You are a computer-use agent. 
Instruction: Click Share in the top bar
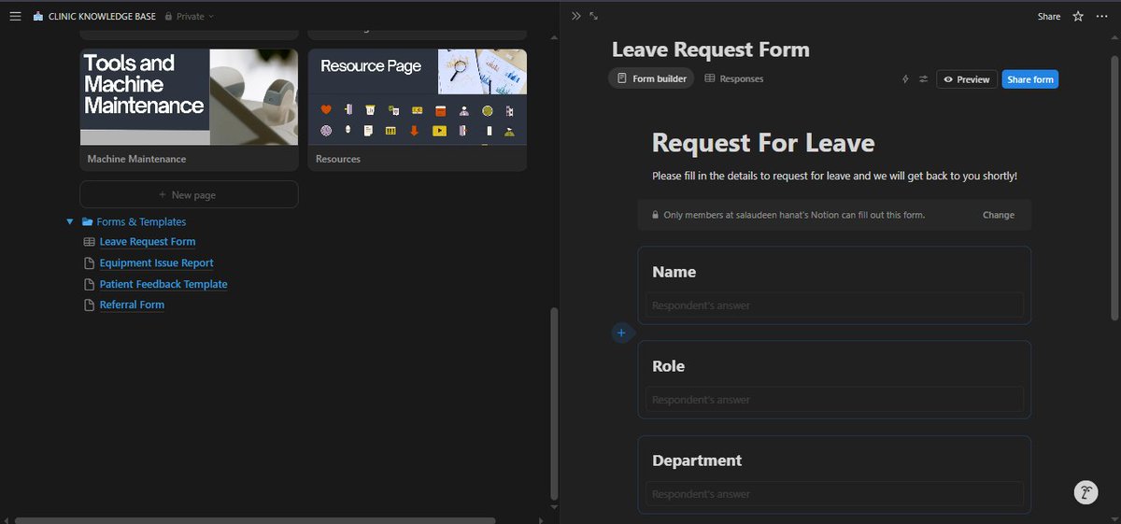click(x=1049, y=16)
